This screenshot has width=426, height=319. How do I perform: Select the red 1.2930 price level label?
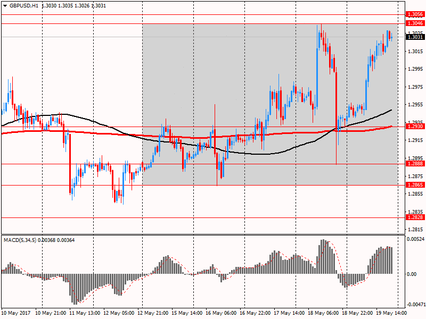pos(415,127)
